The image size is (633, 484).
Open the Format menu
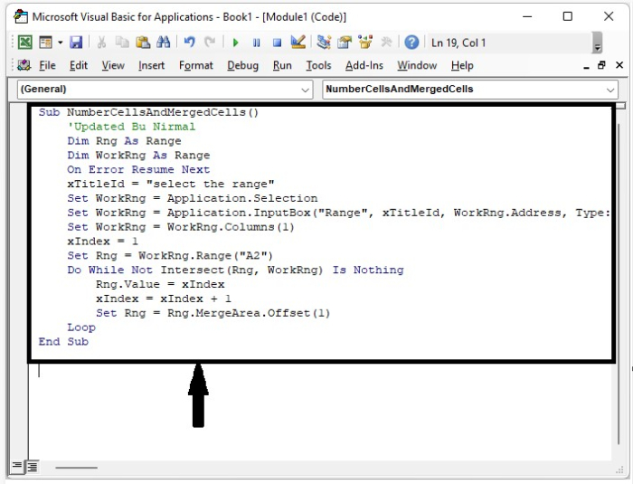click(x=196, y=65)
